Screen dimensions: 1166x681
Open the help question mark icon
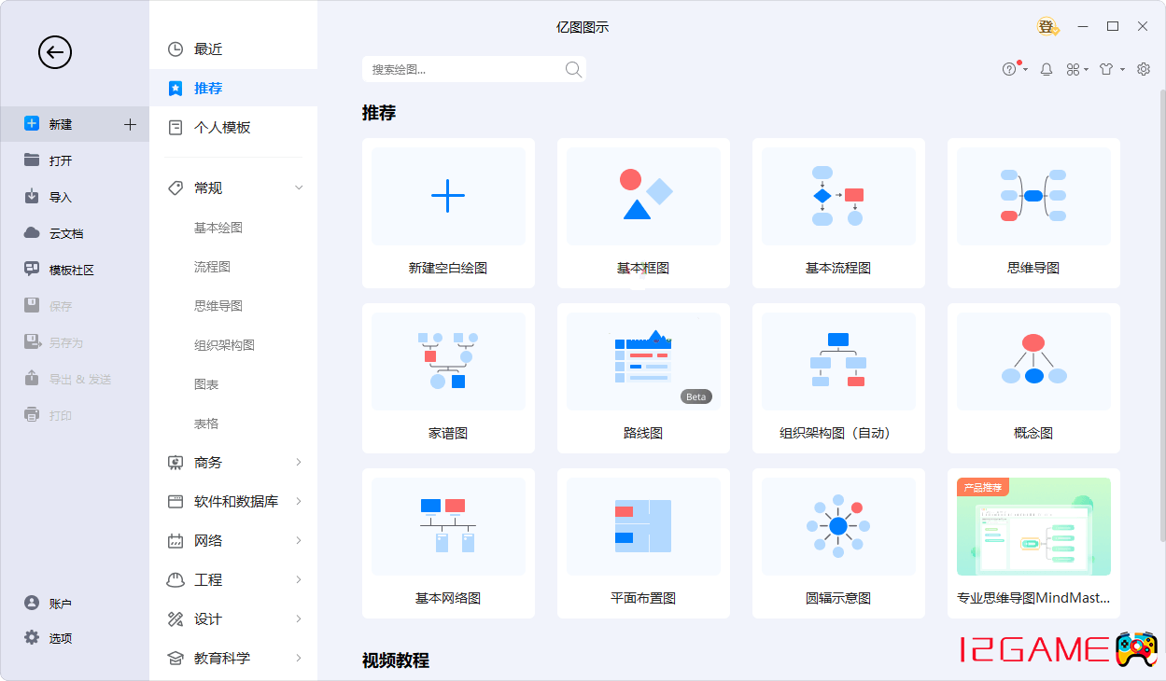click(1009, 69)
